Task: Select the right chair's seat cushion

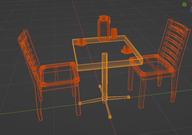Action: pyautogui.click(x=152, y=65)
